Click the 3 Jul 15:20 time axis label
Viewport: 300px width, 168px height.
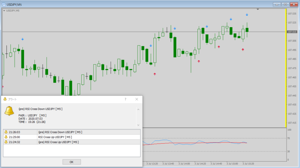pyautogui.click(x=248, y=164)
